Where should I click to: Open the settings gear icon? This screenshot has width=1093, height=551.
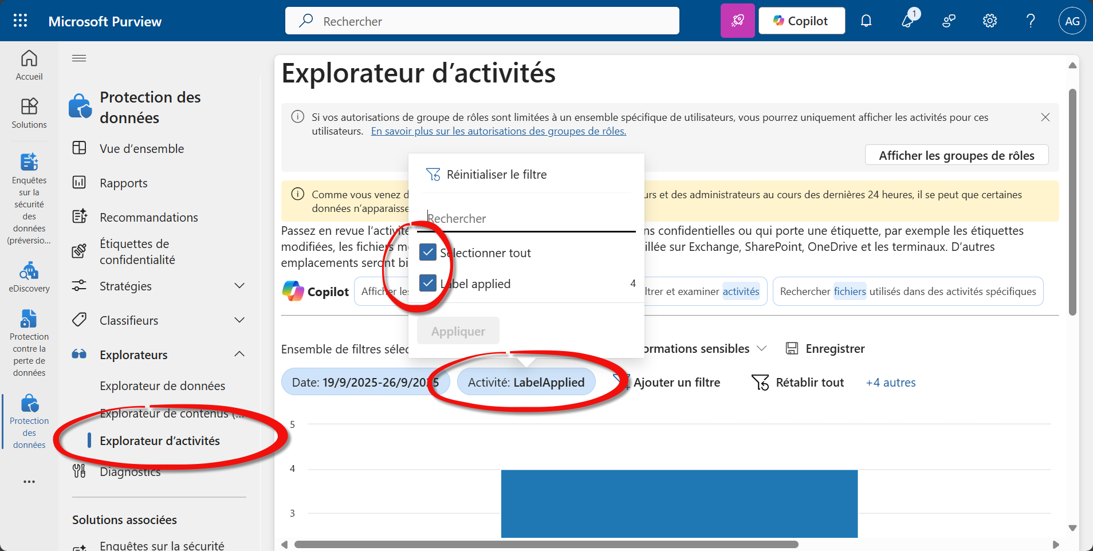[x=989, y=21]
